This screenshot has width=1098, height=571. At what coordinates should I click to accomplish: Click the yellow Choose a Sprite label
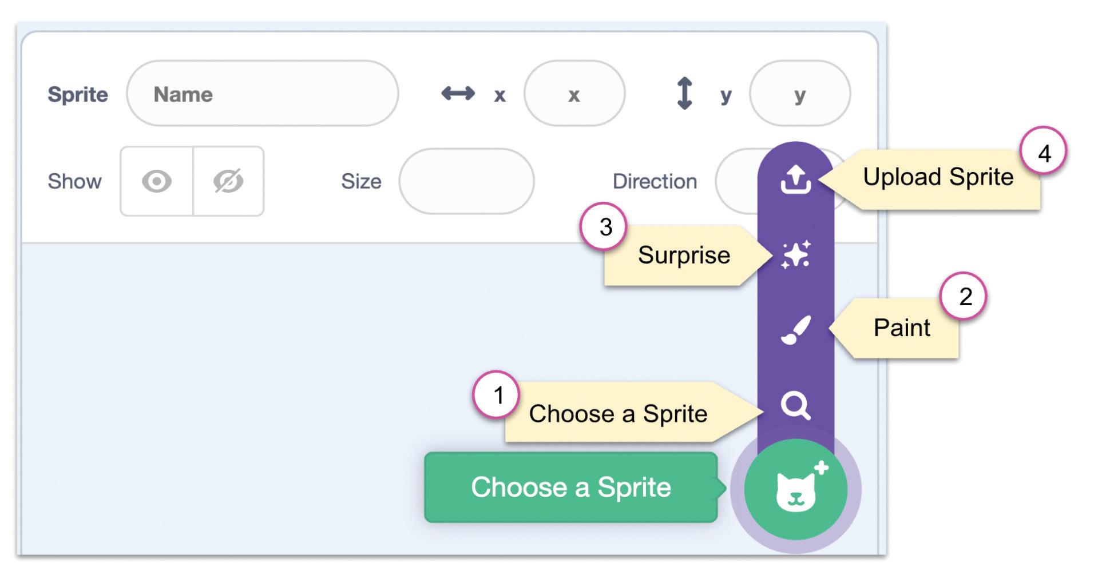[x=617, y=413]
